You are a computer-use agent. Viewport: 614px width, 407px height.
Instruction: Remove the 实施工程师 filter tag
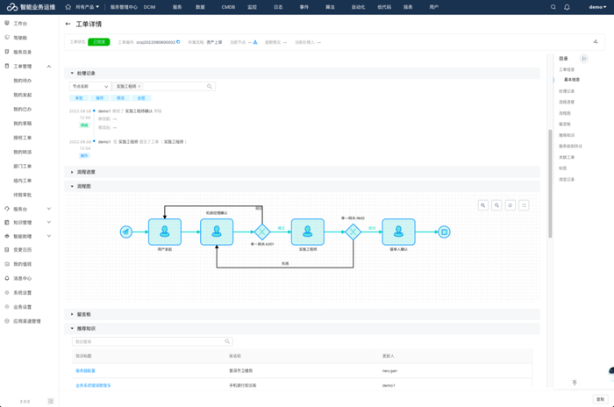tap(139, 87)
